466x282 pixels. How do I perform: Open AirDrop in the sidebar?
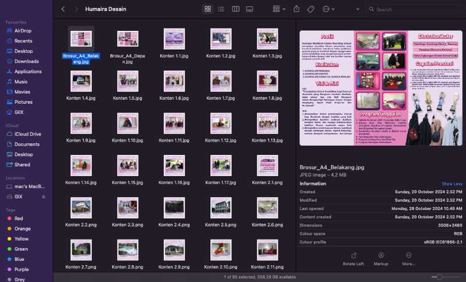tap(23, 31)
